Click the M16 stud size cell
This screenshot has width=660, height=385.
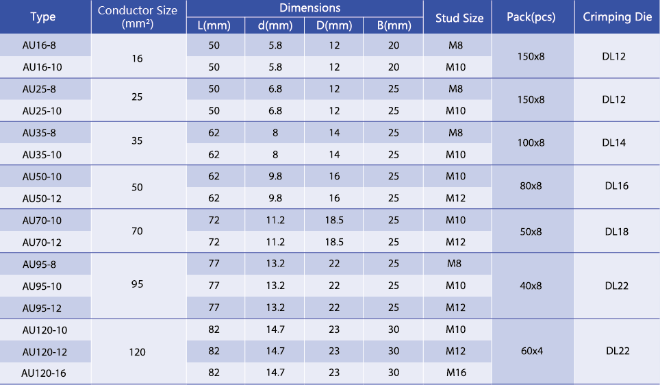click(x=457, y=373)
